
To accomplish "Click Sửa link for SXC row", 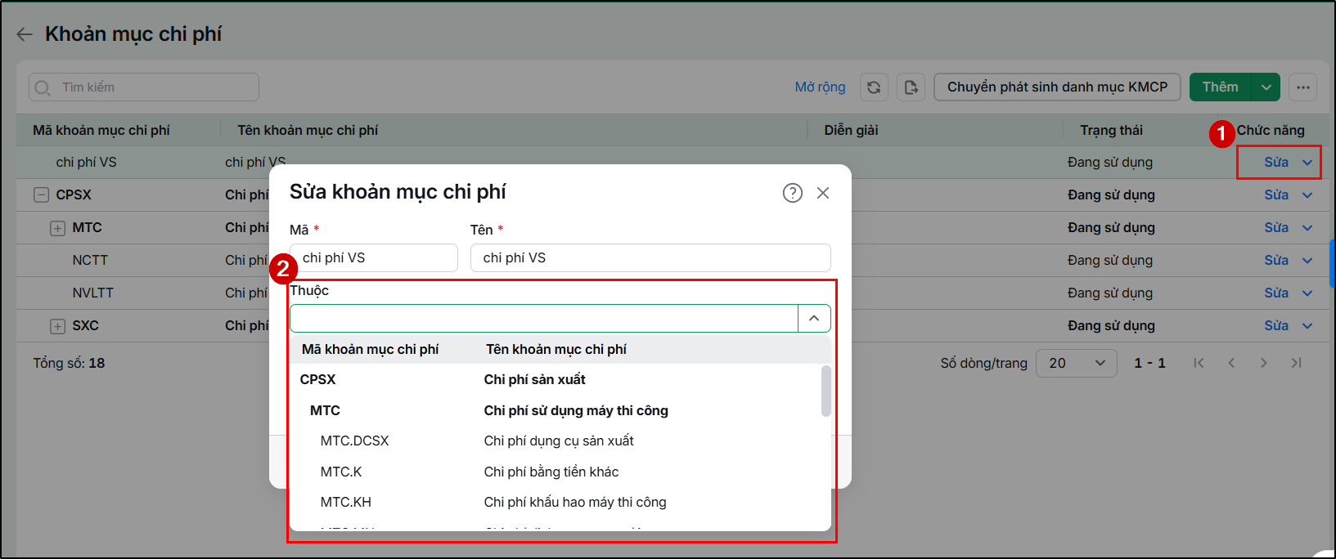I will coord(1276,325).
